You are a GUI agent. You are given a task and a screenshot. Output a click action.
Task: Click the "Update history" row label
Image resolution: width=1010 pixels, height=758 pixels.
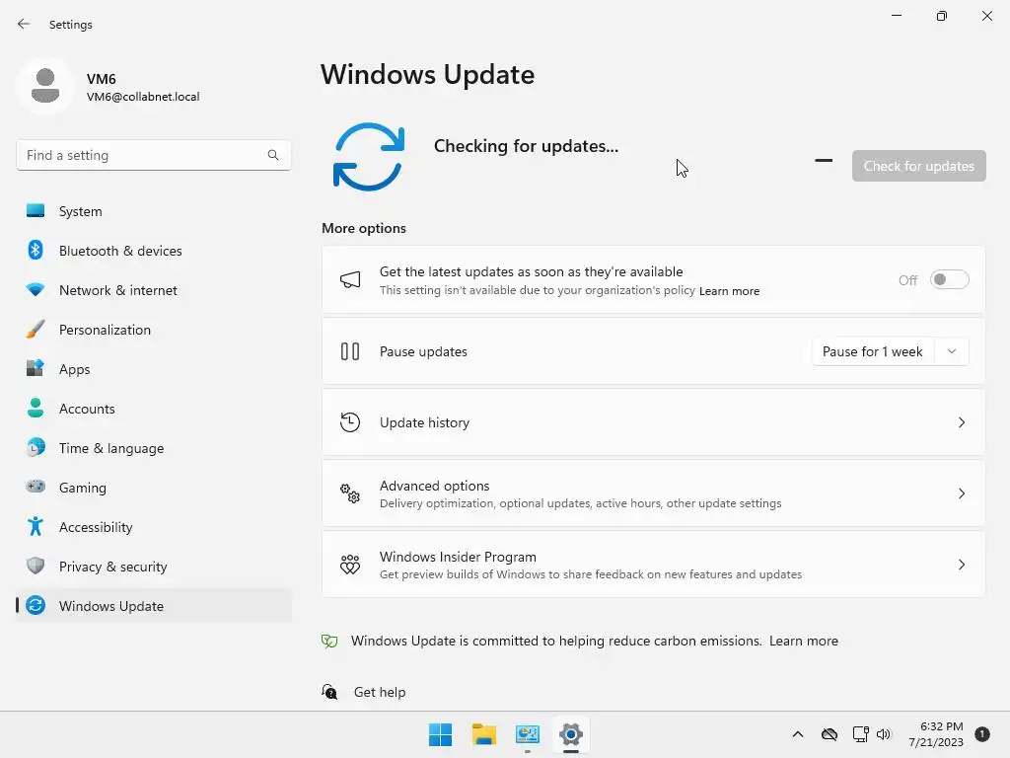(x=424, y=422)
